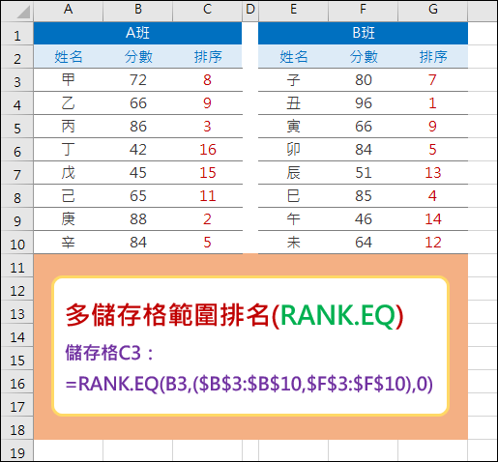This screenshot has height=462, width=498.
Task: Select cell containing name 寅
Action: coord(293,127)
